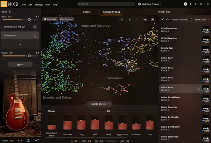Viewport: 211px width, 143px height.
Task: Toggle power for Guitar Bus 4 slot
Action: (35, 35)
